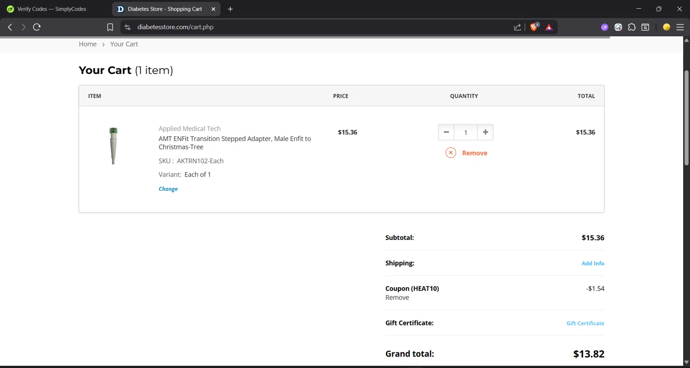
Task: Click the Grand total $13.82 amount
Action: pos(588,354)
